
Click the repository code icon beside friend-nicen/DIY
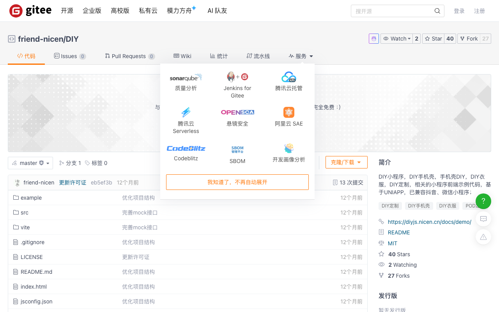click(12, 39)
